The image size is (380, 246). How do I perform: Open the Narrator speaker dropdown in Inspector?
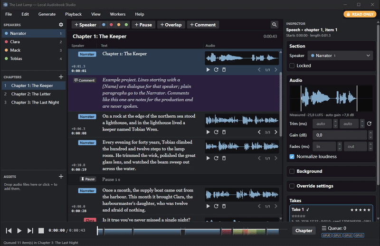(340, 56)
